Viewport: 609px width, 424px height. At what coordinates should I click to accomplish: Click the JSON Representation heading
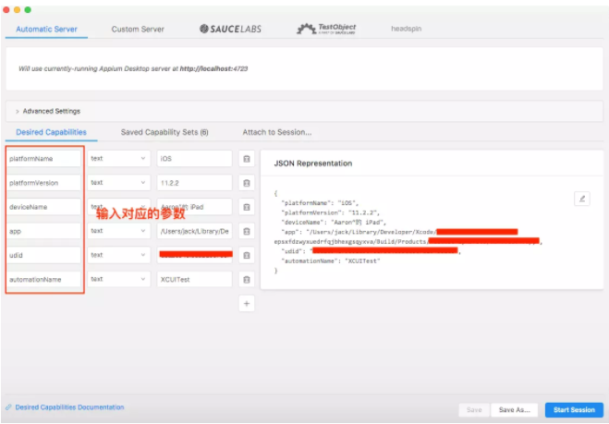click(313, 164)
